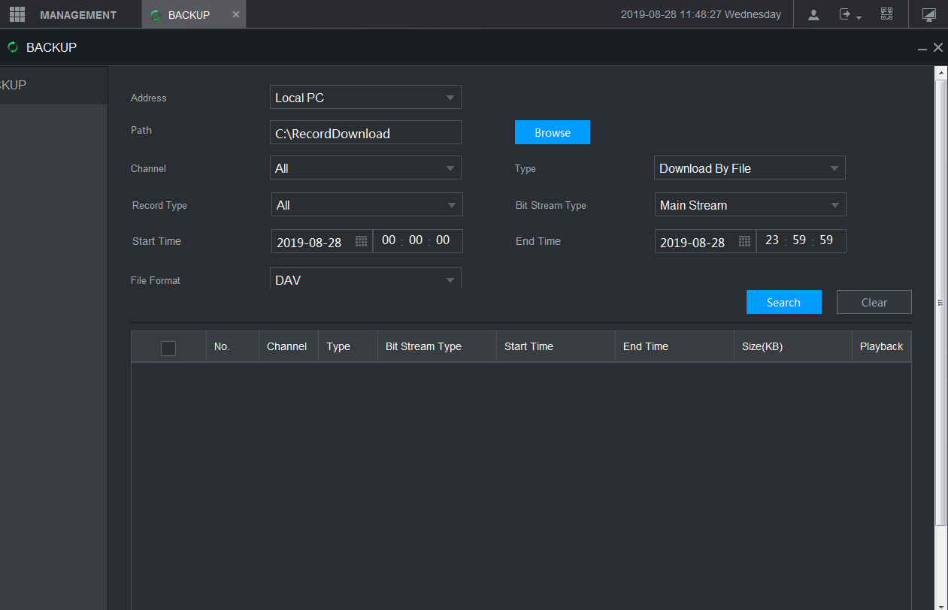Open the Channel dropdown
This screenshot has width=948, height=610.
450,168
